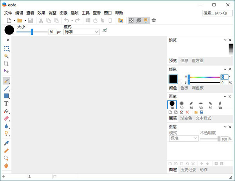This screenshot has width=235, height=181.
Task: Open the 文件 menu
Action: [8, 13]
